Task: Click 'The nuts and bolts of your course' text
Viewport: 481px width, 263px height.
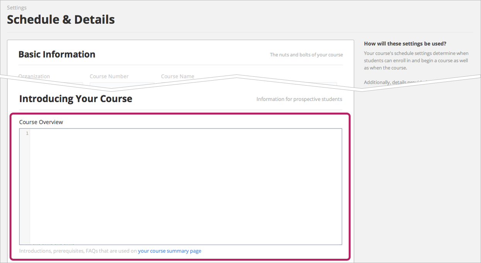Action: pyautogui.click(x=306, y=55)
